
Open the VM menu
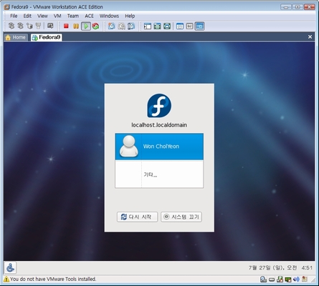[x=57, y=16]
